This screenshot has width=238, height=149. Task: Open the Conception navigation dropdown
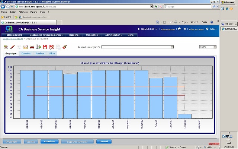(x=93, y=35)
